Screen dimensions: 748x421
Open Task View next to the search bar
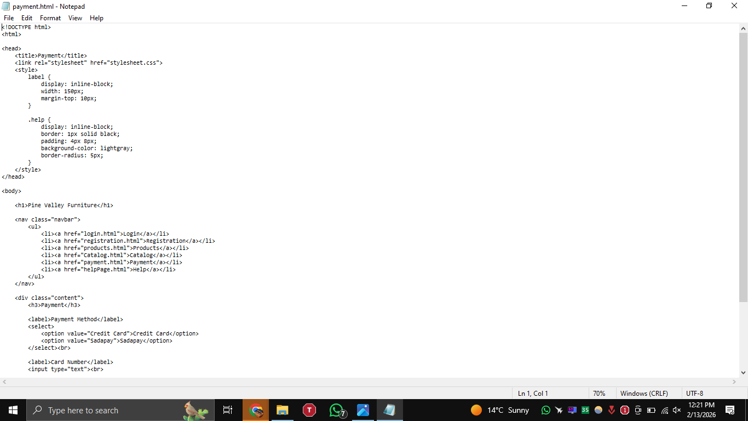coord(228,409)
